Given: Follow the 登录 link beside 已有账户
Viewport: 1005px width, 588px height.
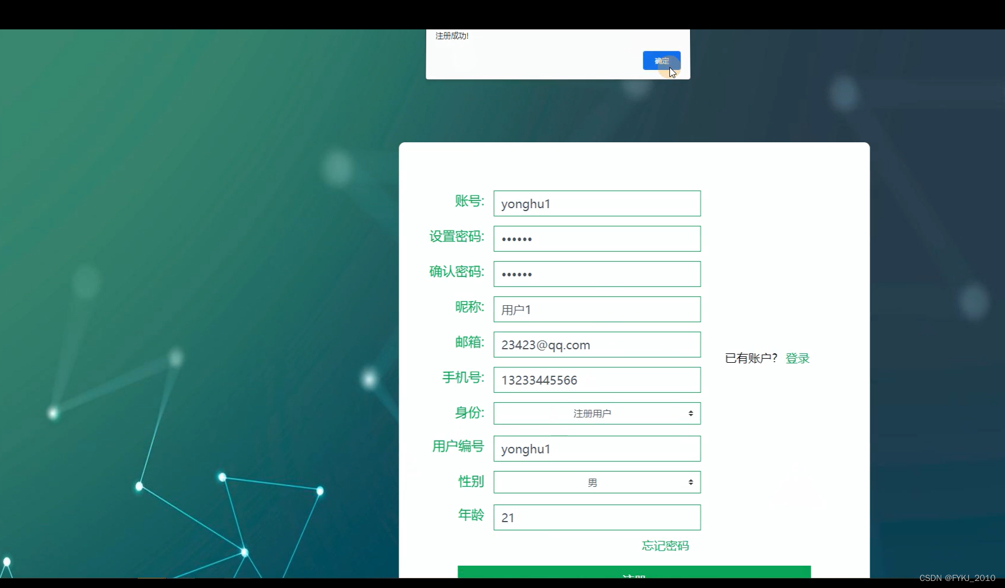Looking at the screenshot, I should coord(798,358).
